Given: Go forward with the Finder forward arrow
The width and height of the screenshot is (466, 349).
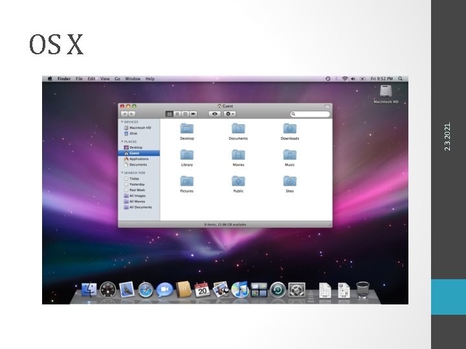Looking at the screenshot, I should [x=131, y=114].
